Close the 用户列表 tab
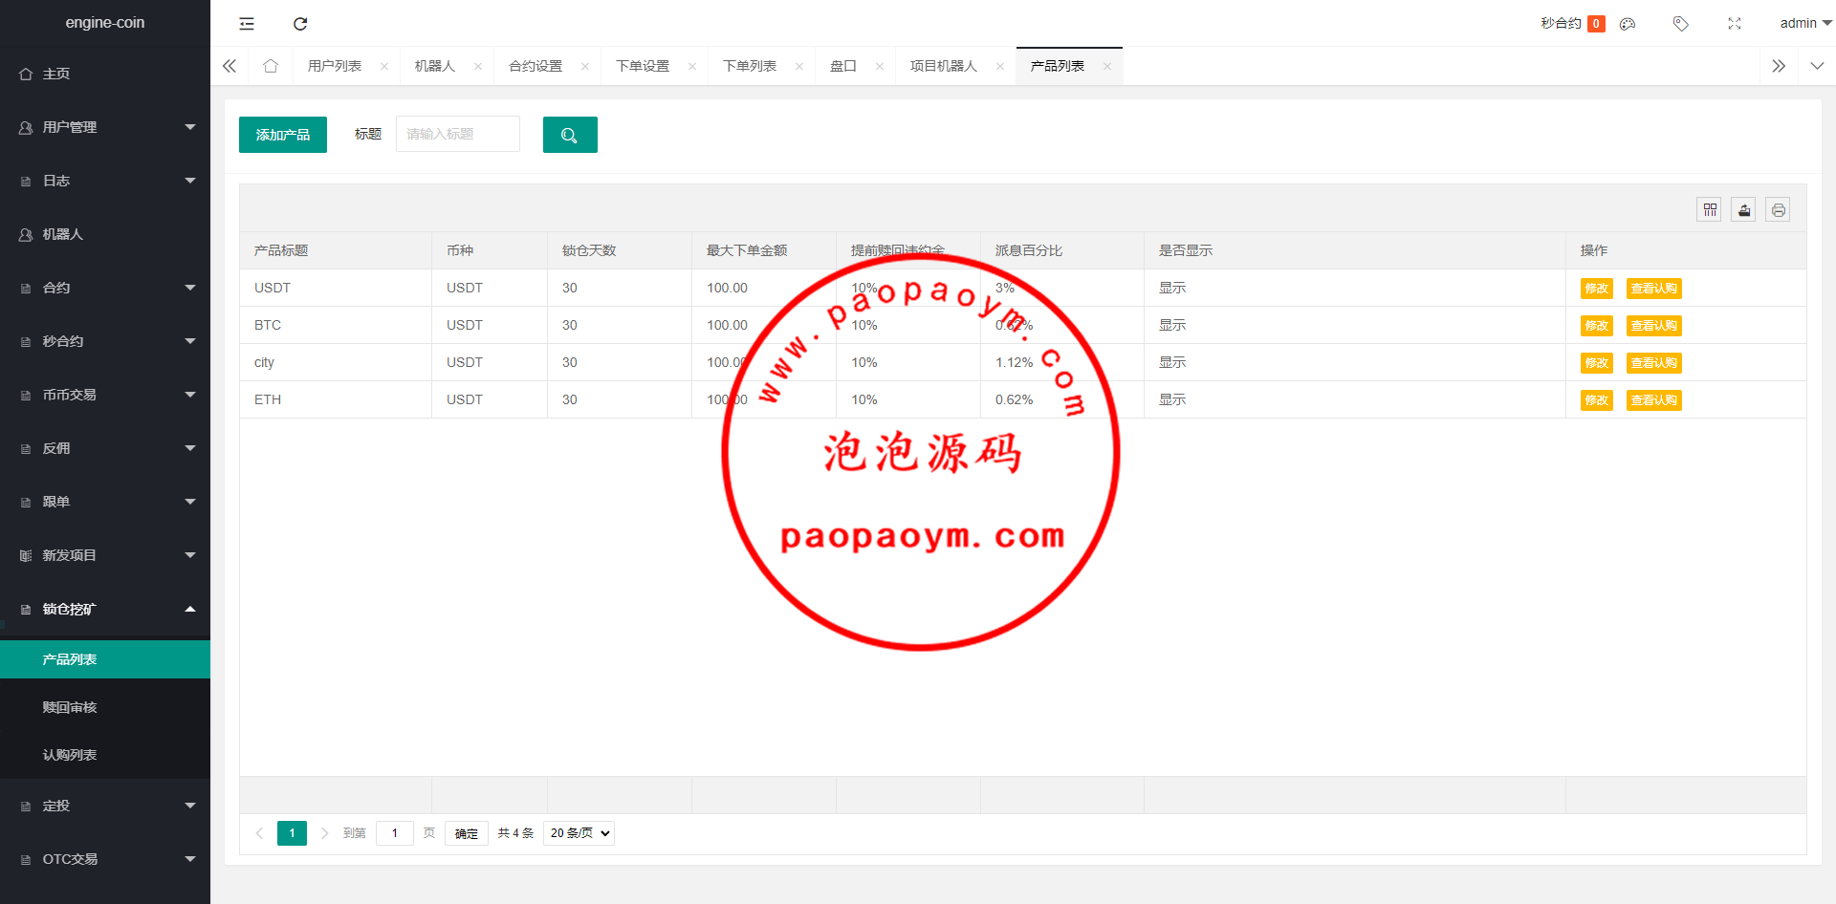This screenshot has height=904, width=1836. [384, 66]
